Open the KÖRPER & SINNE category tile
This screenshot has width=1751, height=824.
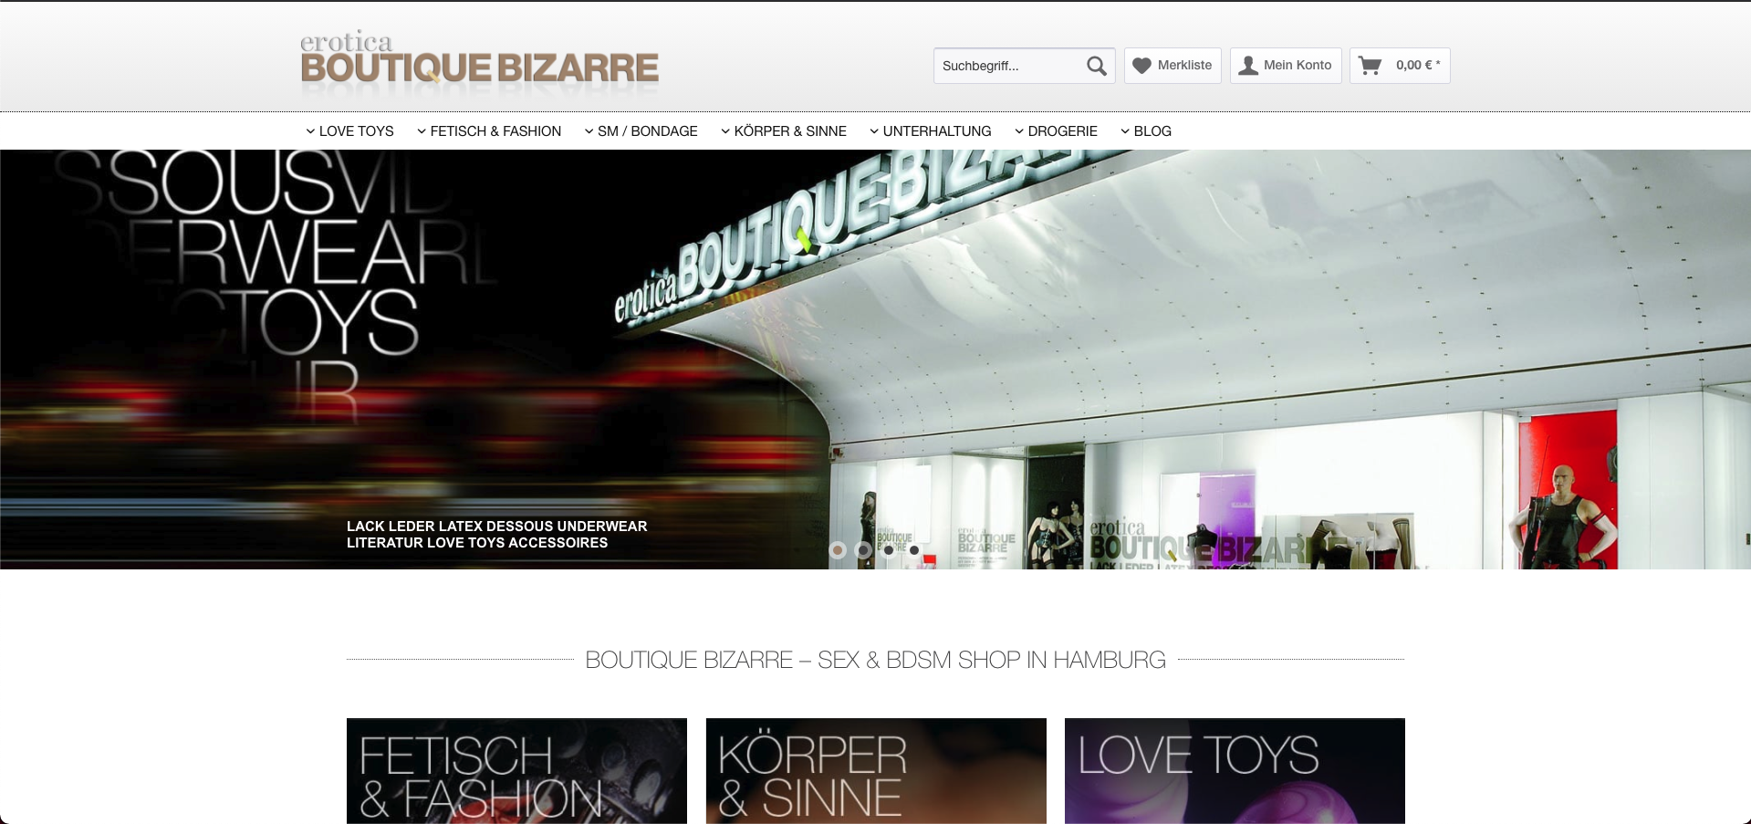click(x=876, y=771)
